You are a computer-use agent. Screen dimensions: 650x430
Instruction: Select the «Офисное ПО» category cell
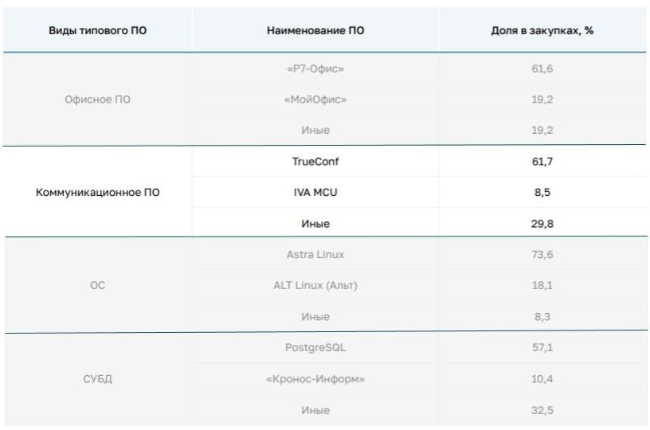[97, 100]
